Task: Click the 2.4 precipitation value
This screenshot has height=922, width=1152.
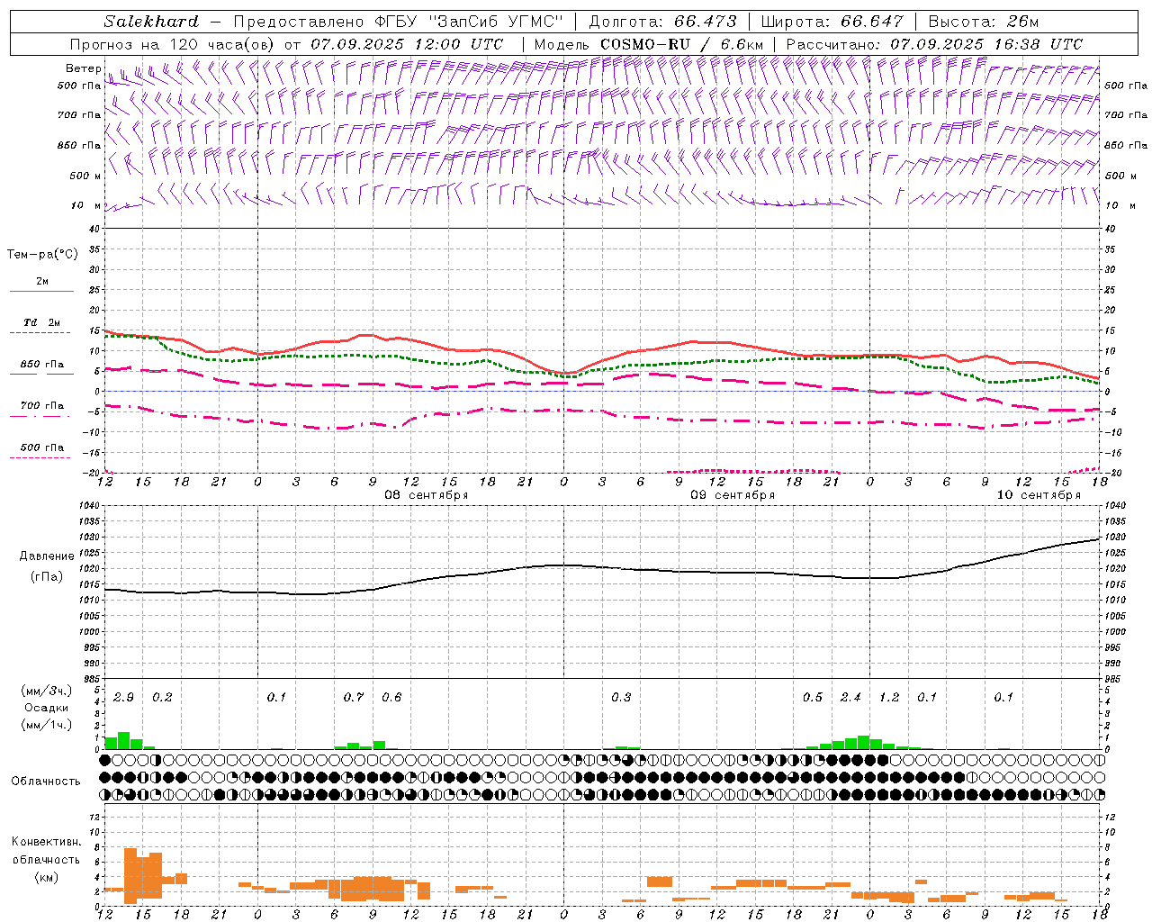Action: coord(850,697)
